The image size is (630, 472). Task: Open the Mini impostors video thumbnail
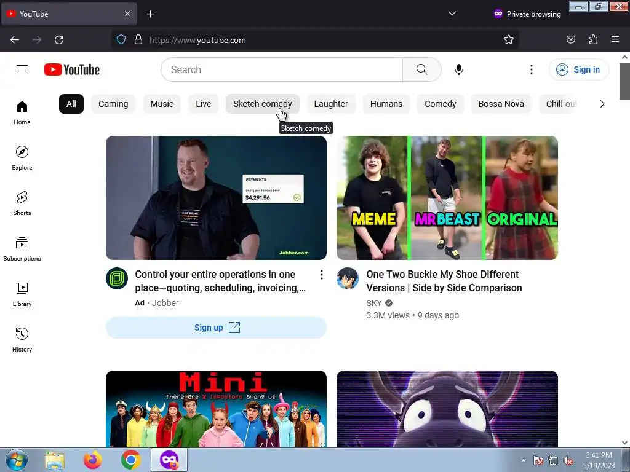click(216, 409)
